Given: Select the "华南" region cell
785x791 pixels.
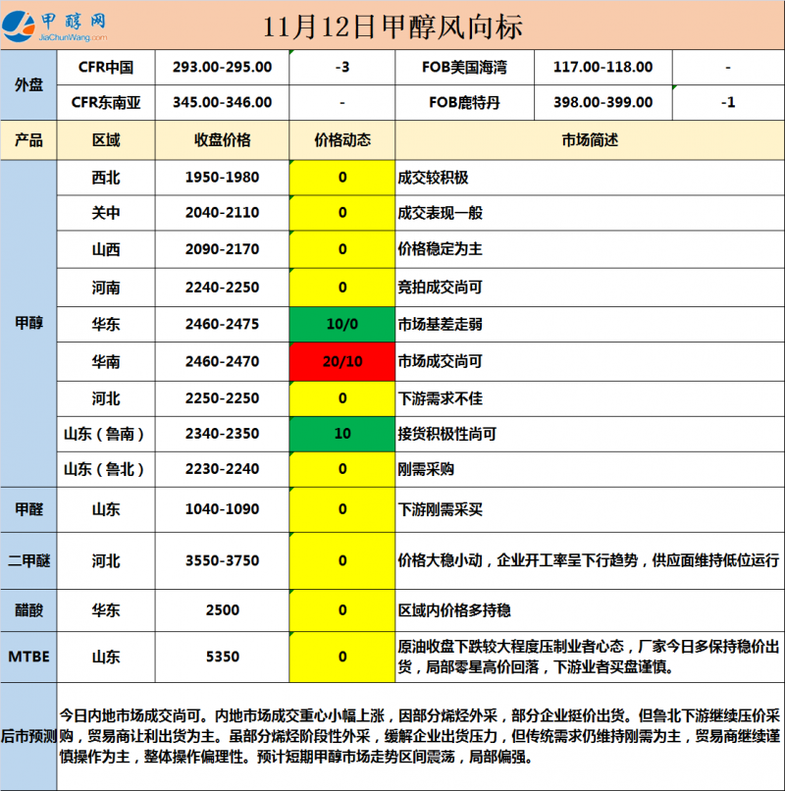Looking at the screenshot, I should point(106,362).
